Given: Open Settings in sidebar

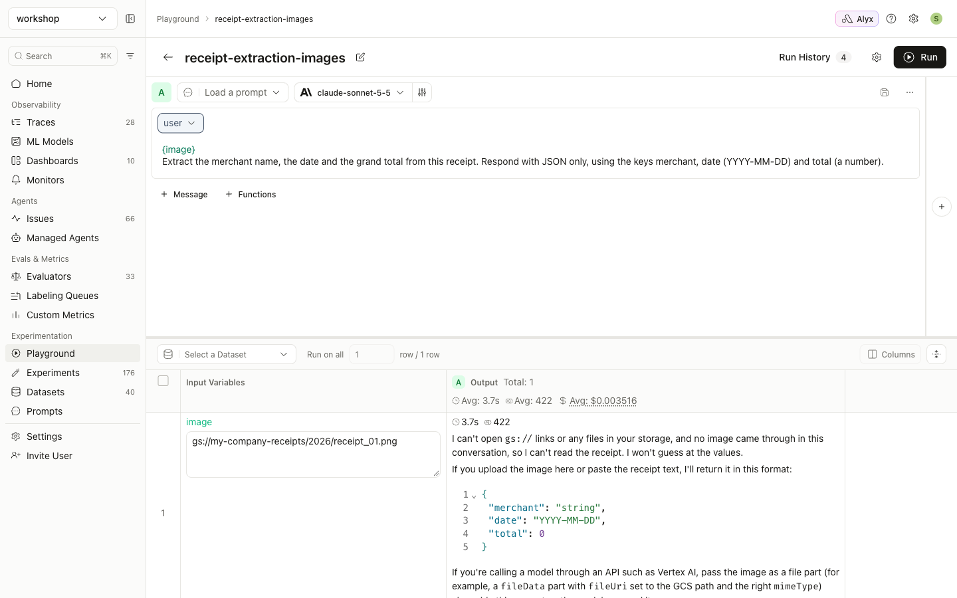Looking at the screenshot, I should (x=73, y=437).
